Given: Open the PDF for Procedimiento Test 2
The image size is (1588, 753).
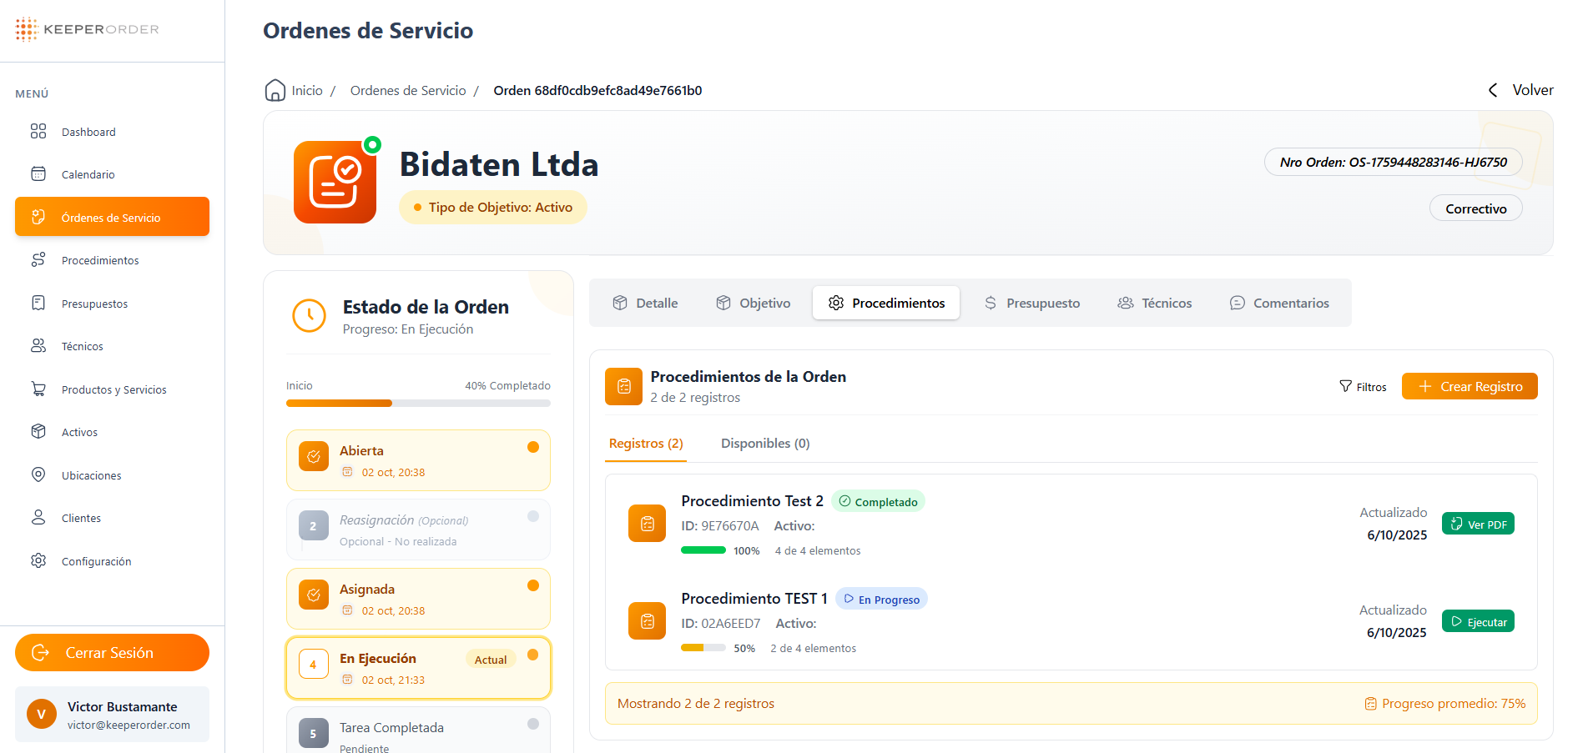Looking at the screenshot, I should coord(1478,523).
